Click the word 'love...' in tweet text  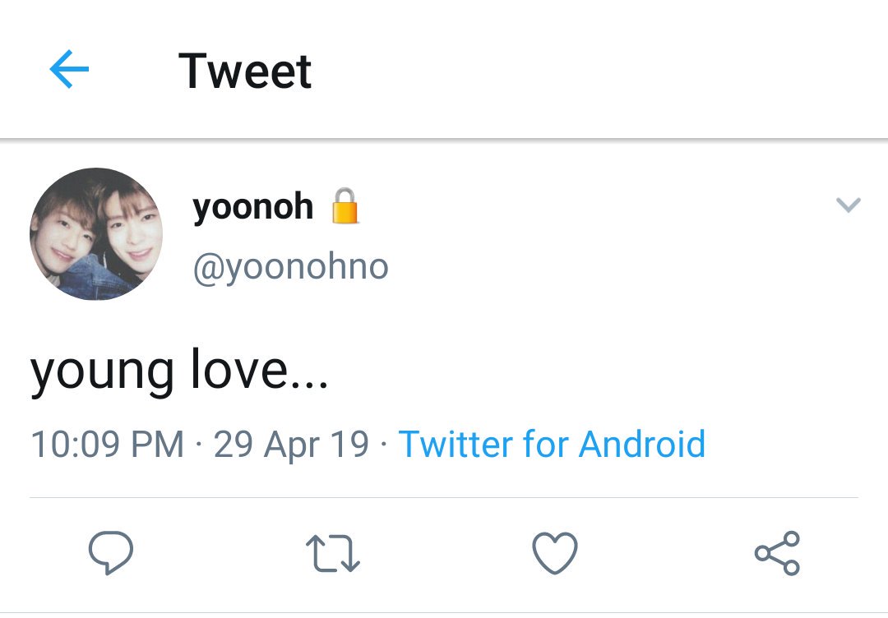tap(259, 368)
